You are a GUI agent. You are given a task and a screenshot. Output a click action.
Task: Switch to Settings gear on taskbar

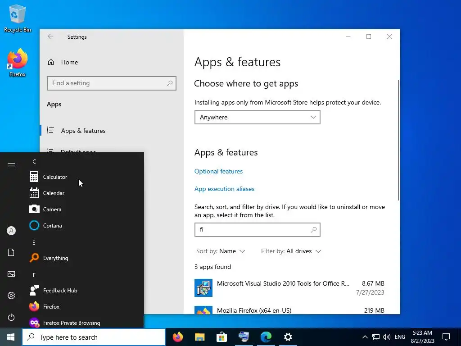288,337
